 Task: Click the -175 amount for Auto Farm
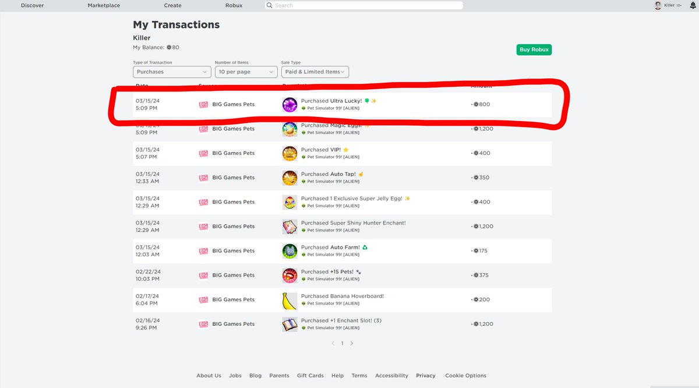point(479,251)
